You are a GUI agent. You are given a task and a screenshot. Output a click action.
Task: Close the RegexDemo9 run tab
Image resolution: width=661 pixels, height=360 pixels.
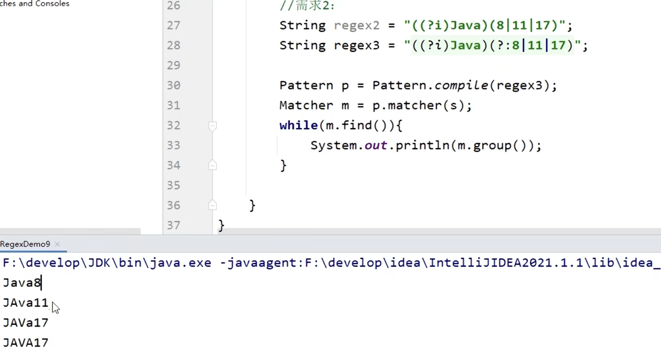coord(57,244)
